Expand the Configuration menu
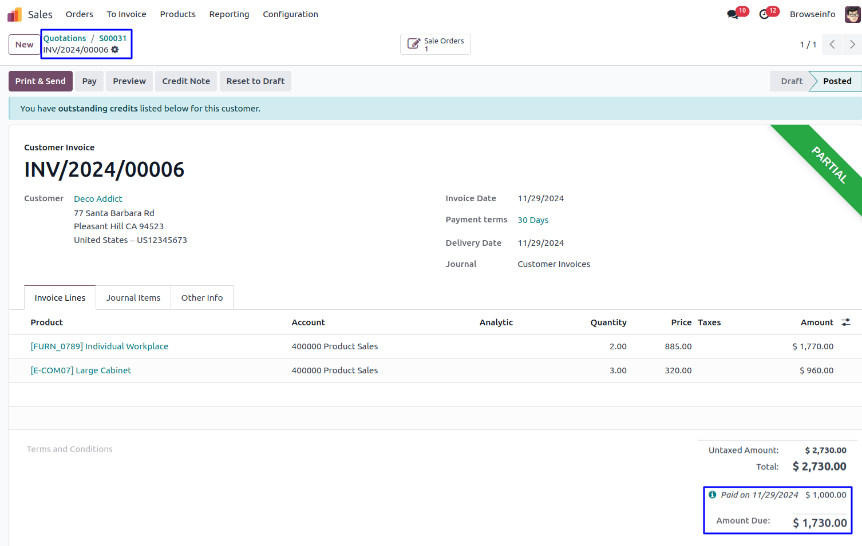Viewport: 862px width, 546px height. (290, 14)
